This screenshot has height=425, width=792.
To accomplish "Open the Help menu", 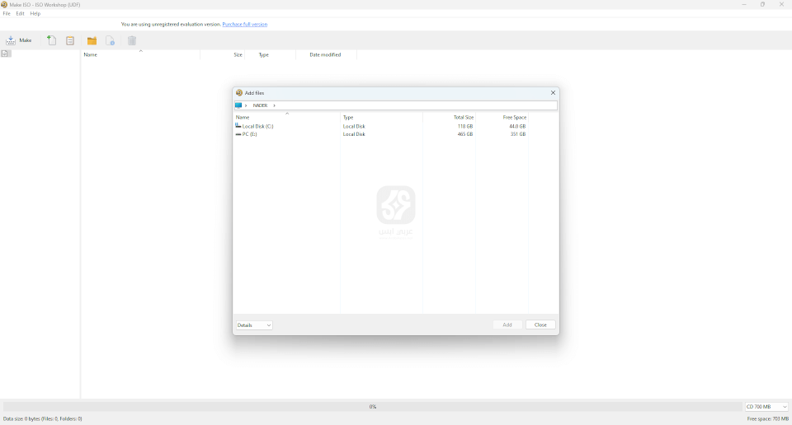I will point(35,14).
